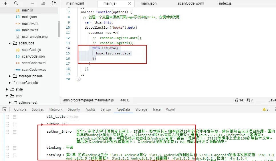276x161 pixels.
Task: Open the Wxml devtools tab
Action: click(170, 109)
